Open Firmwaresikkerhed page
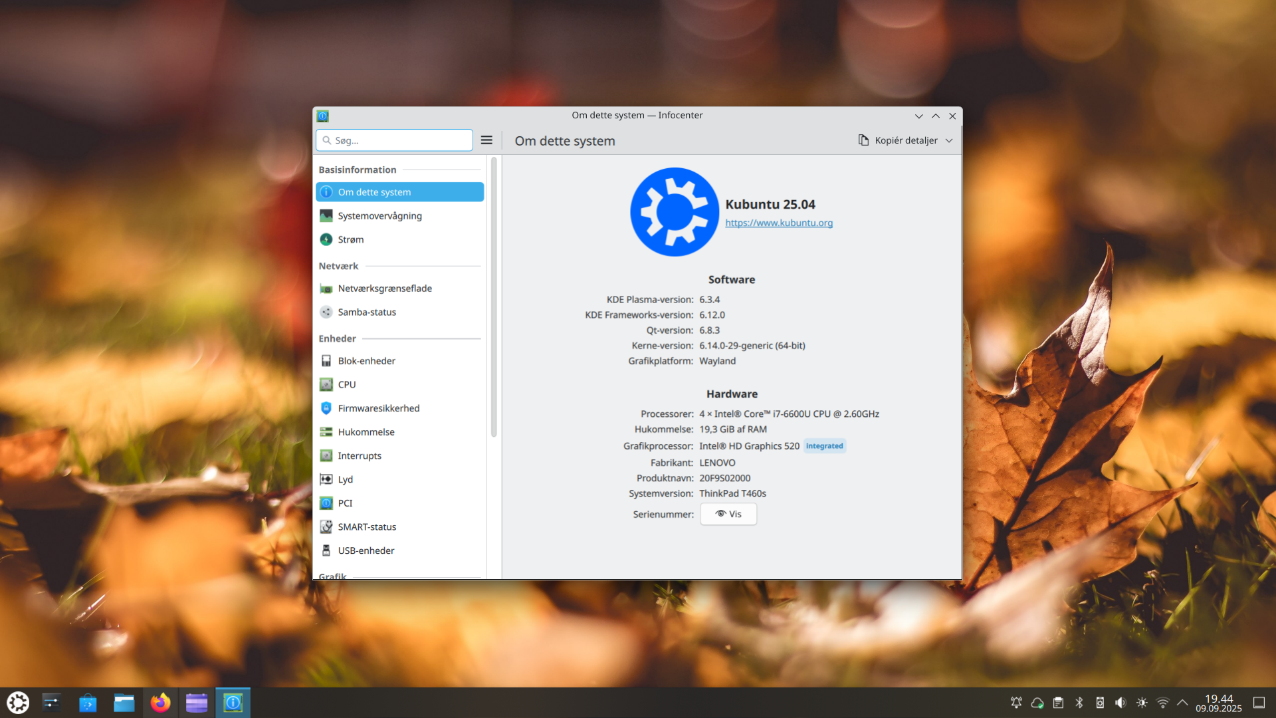This screenshot has height=718, width=1276. [x=399, y=408]
